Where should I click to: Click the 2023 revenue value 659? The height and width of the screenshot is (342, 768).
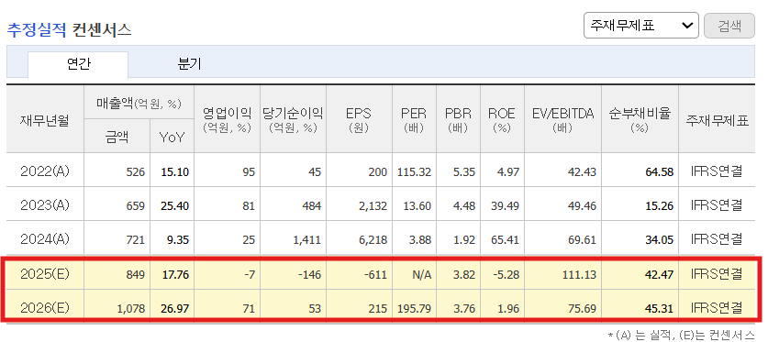tap(136, 206)
